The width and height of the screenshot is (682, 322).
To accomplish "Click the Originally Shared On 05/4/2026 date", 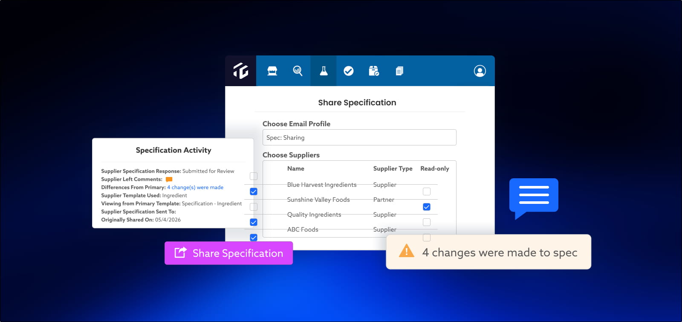I will point(168,220).
